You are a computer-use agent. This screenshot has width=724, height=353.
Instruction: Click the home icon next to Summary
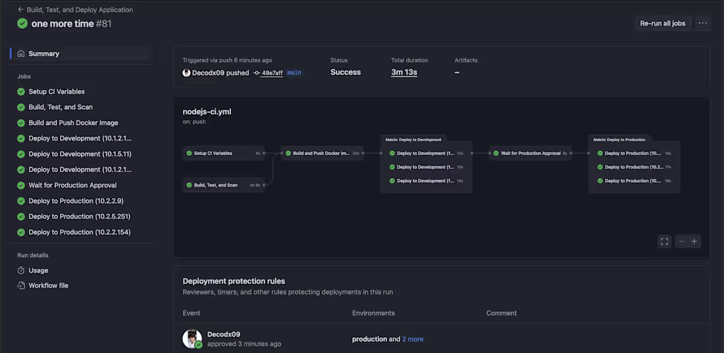(21, 53)
